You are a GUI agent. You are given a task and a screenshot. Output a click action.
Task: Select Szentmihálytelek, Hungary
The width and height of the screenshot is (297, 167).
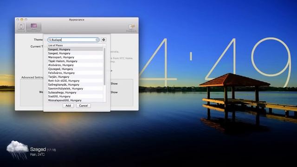[x=75, y=89]
